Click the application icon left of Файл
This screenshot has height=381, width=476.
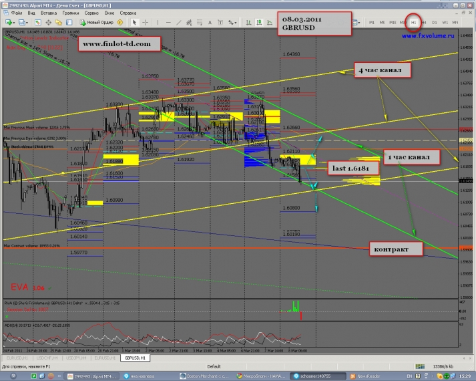[x=6, y=13]
